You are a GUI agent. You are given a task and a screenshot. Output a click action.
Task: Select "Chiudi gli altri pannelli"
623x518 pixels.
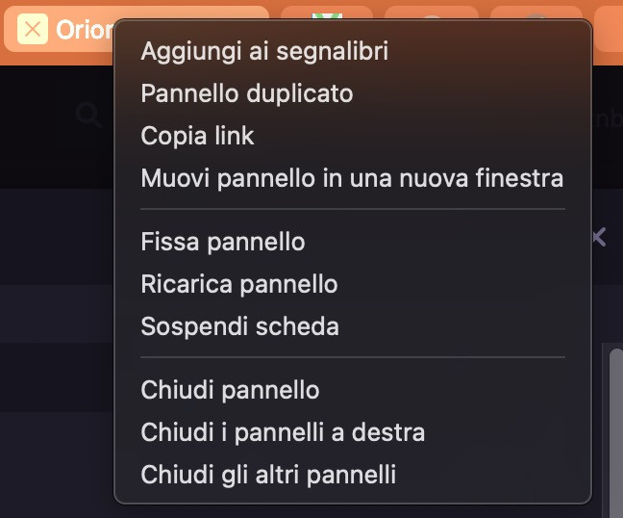coord(268,475)
